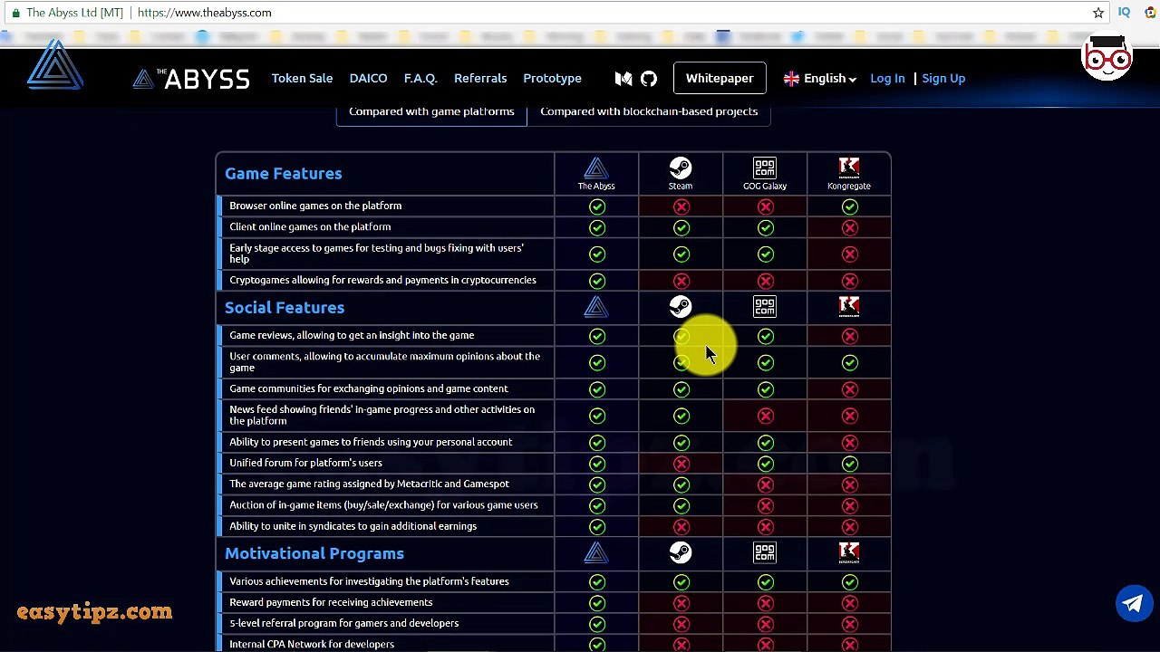Click The Abyss logo in Social Features row
Image resolution: width=1160 pixels, height=652 pixels.
tap(596, 308)
